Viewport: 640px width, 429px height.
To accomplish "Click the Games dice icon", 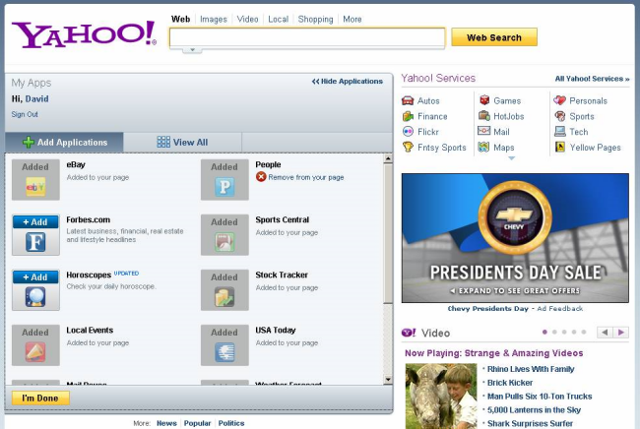I will (x=484, y=100).
